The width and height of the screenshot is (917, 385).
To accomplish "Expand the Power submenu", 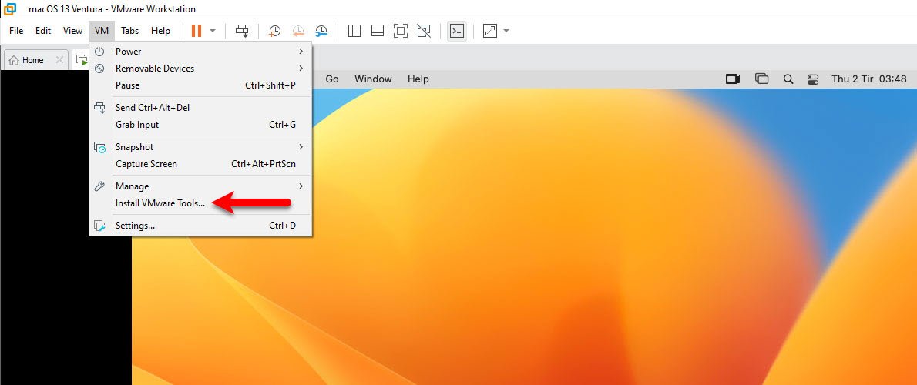I will tap(200, 52).
